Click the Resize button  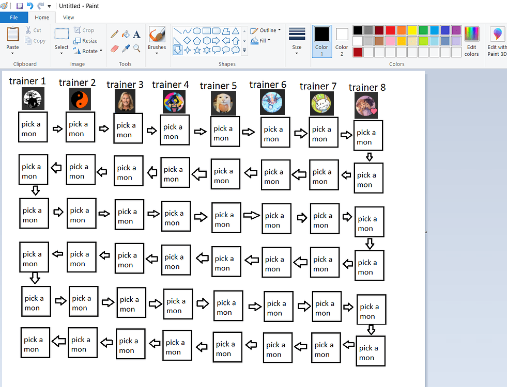(x=85, y=41)
